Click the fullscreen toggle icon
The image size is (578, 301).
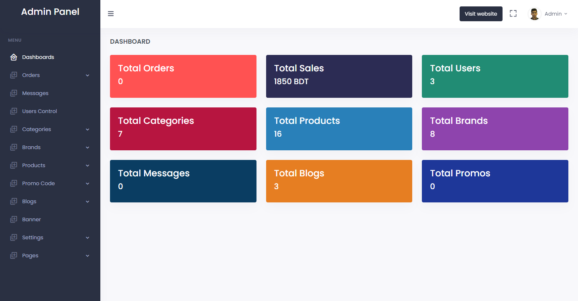(x=513, y=14)
